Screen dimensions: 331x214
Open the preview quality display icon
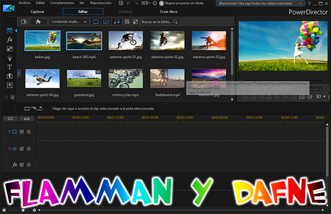[x=302, y=97]
